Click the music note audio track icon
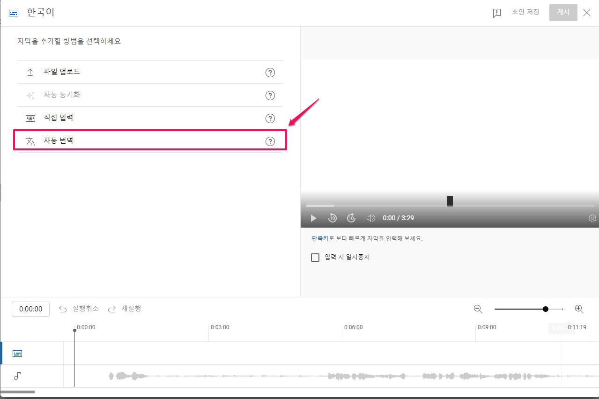This screenshot has width=599, height=399. click(17, 376)
